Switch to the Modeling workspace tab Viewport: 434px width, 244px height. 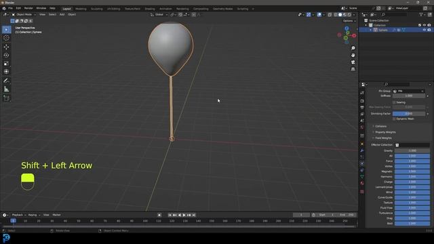[81, 9]
